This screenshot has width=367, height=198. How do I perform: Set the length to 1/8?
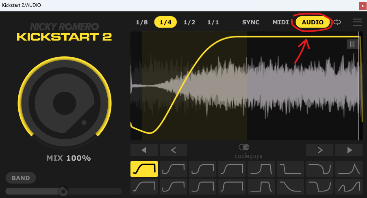(x=142, y=22)
